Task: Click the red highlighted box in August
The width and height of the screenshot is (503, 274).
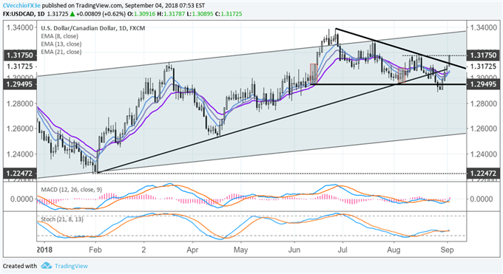Action: 402,75
